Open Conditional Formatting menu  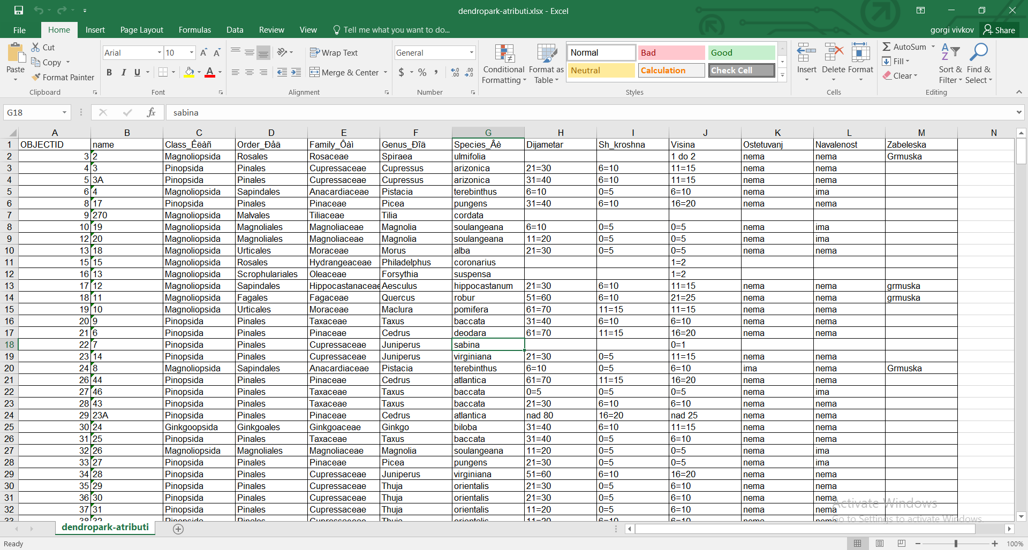tap(504, 64)
